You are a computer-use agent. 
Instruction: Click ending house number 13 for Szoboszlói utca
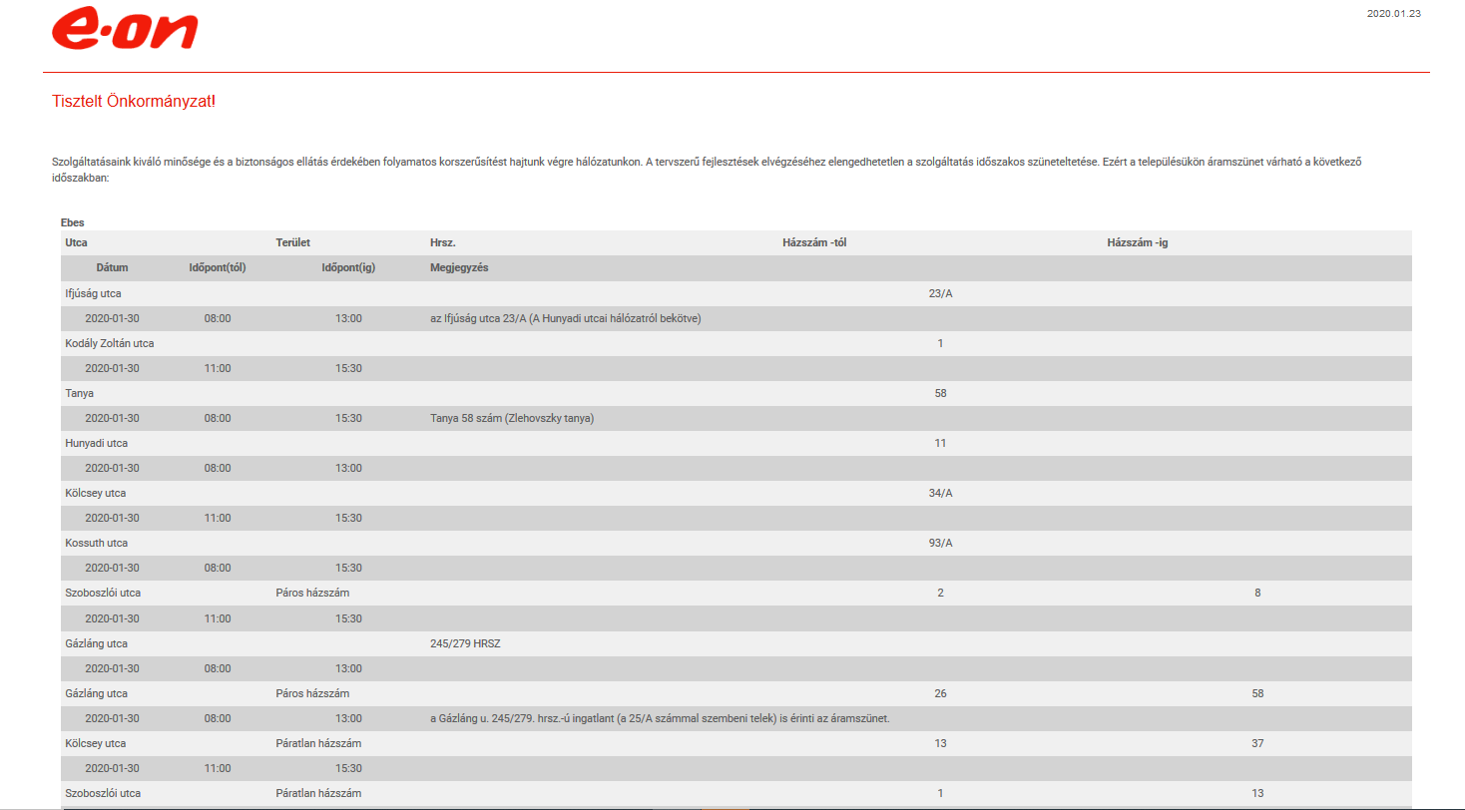(x=1257, y=793)
